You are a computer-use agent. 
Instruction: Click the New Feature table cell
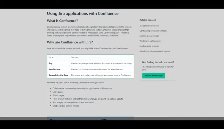59,69
